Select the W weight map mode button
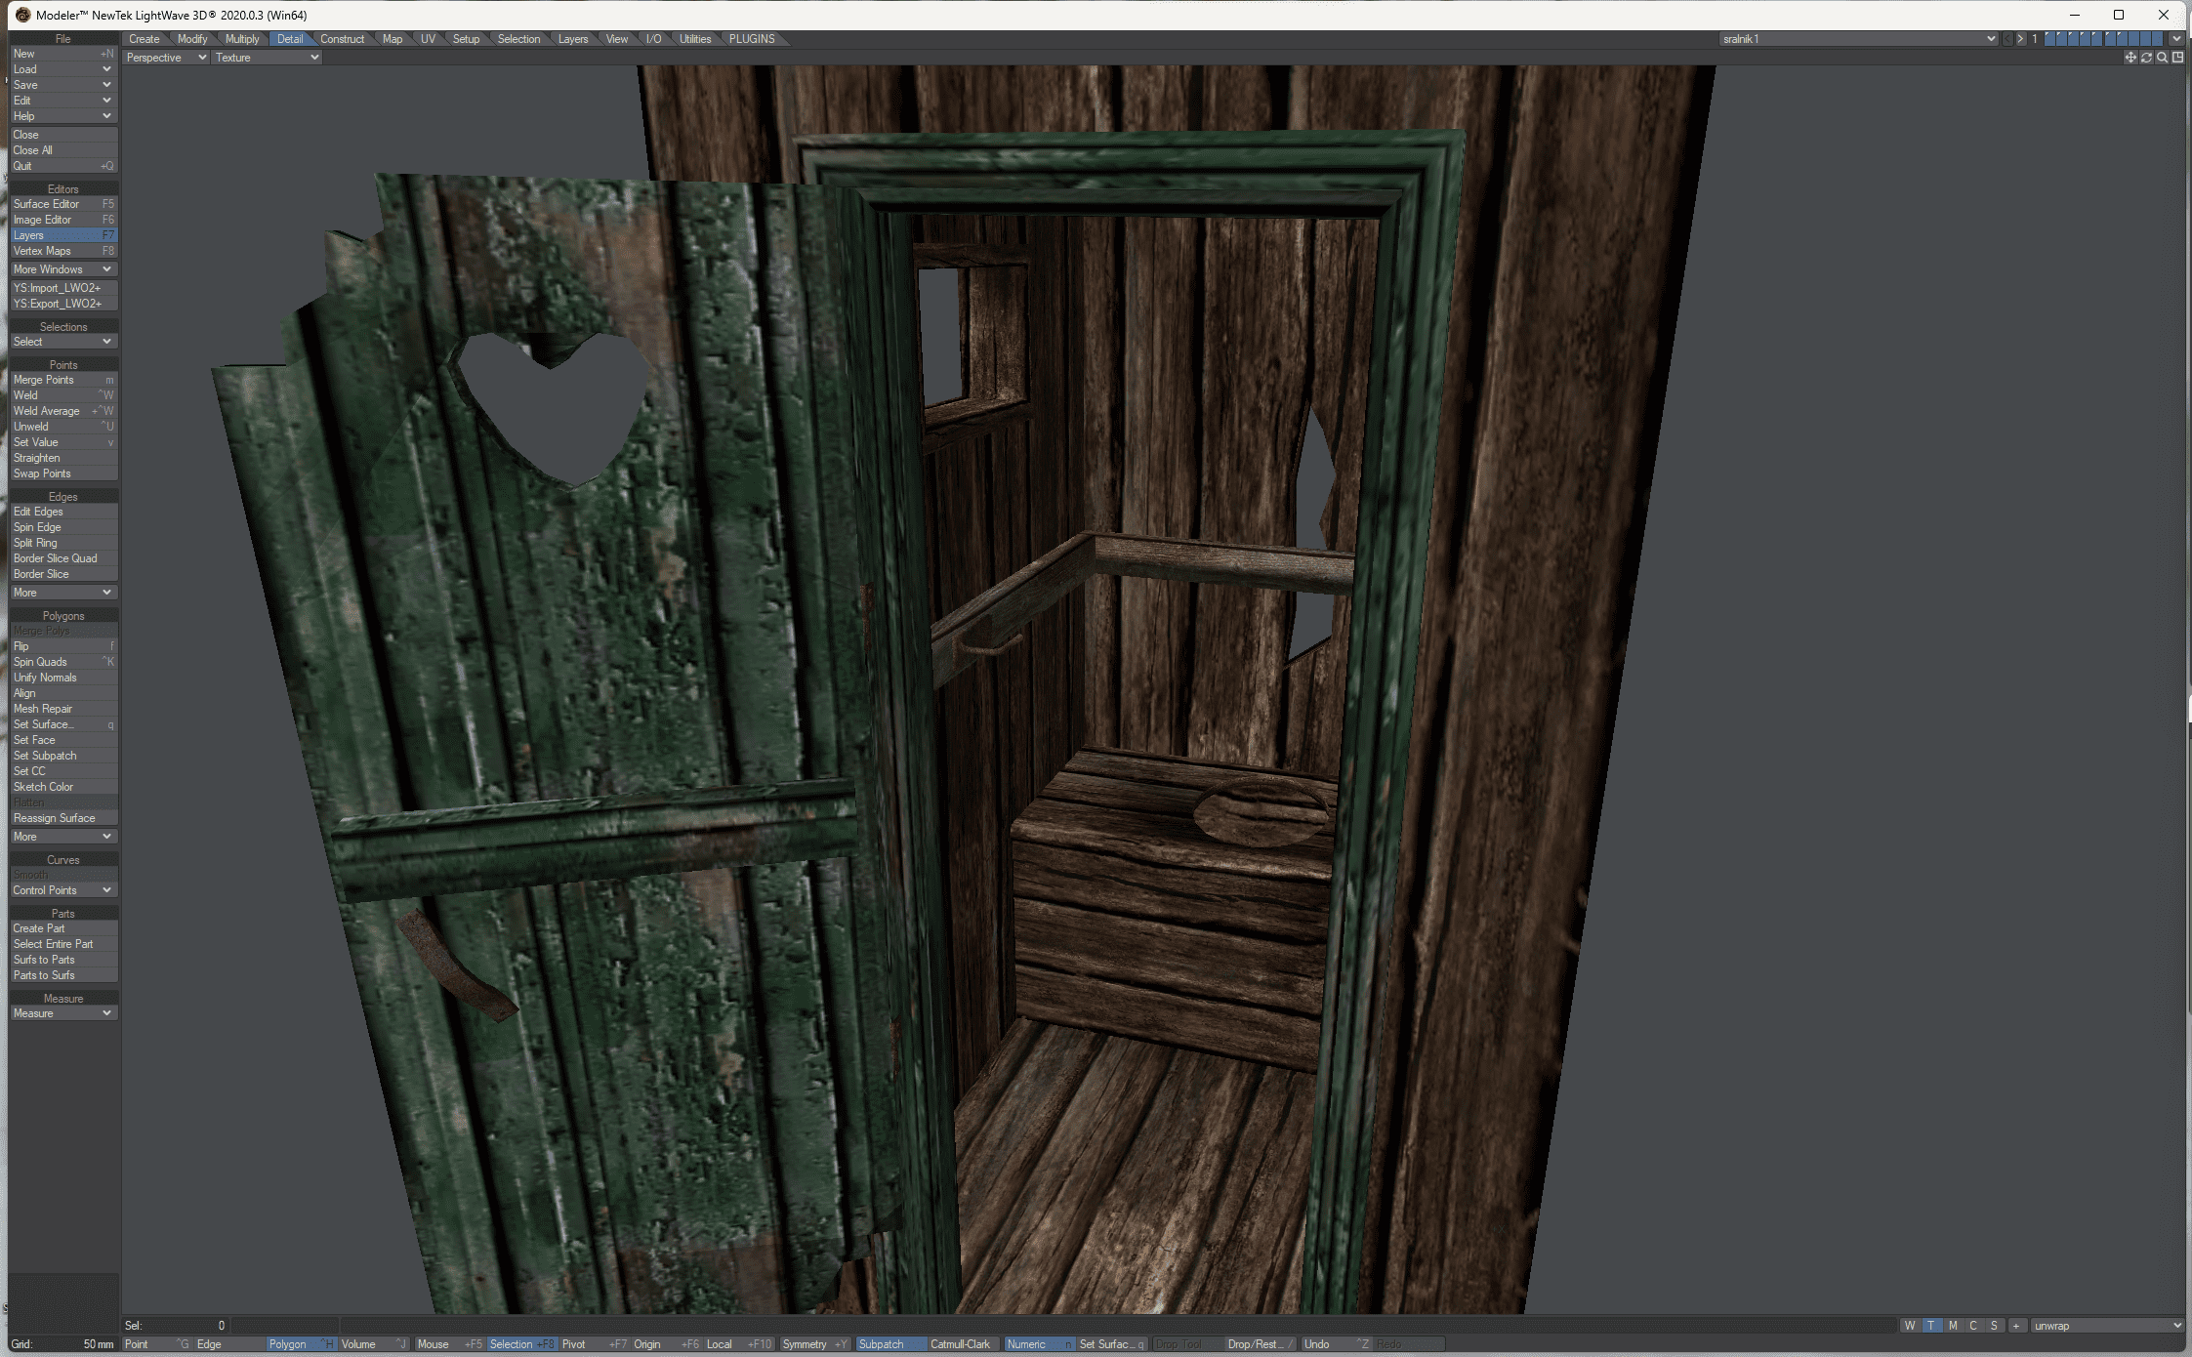Image resolution: width=2192 pixels, height=1357 pixels. coord(1910,1326)
